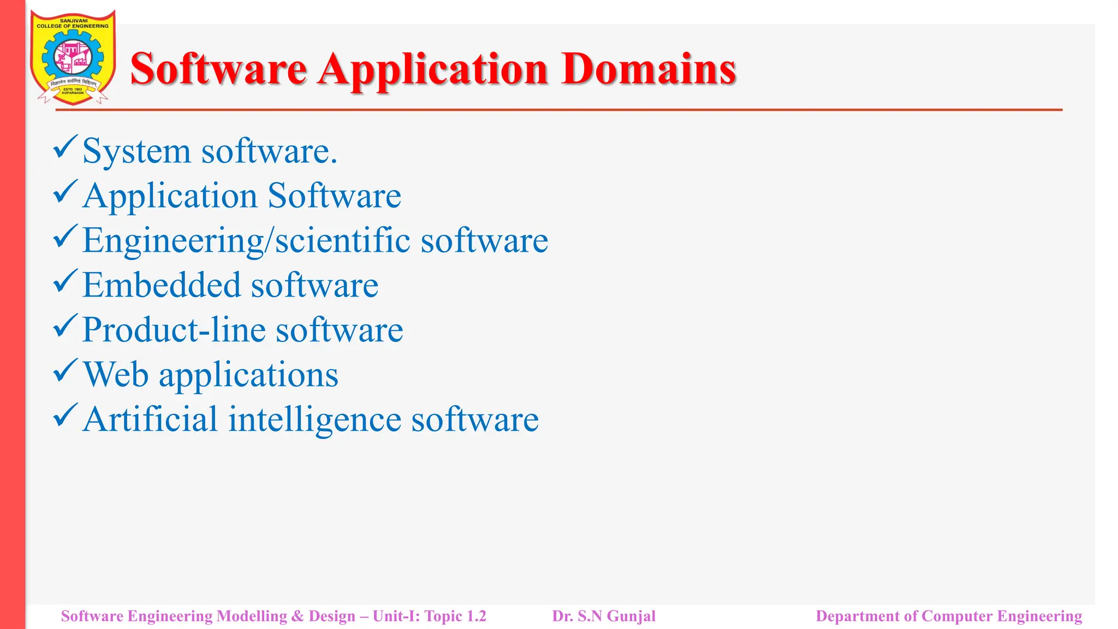
Task: Click the Software Engineering Modelling & Design footer
Action: [273, 616]
